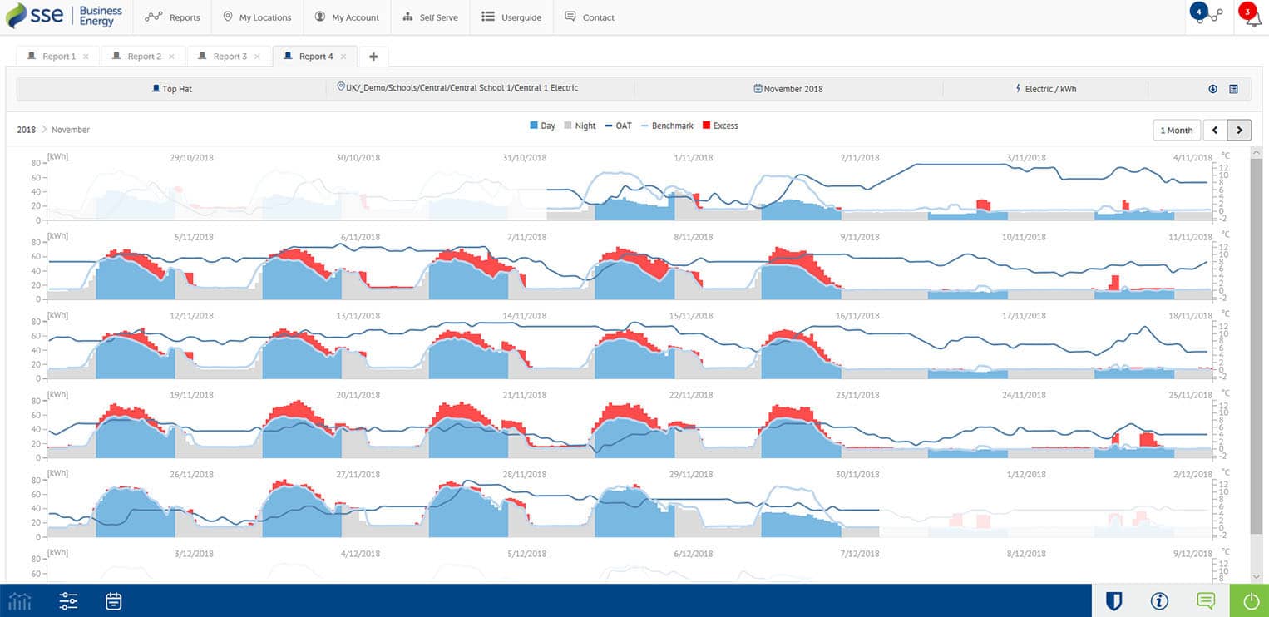Click the green power logout button
This screenshot has height=617, width=1269.
point(1249,600)
